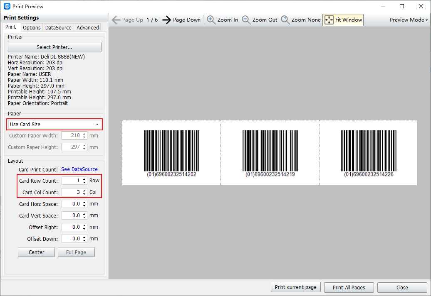Screen dimensions: 431x296
Task: Switch to the Options tab
Action: [32, 28]
